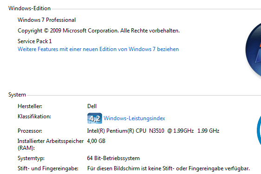Click the Dell manufacturer value
This screenshot has width=261, height=174.
pos(92,106)
